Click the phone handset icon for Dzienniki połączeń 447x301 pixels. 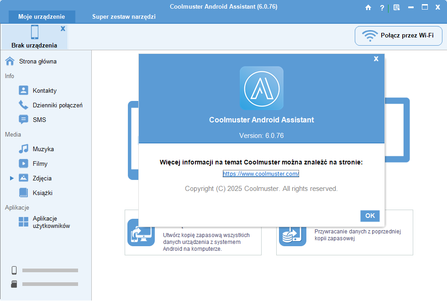[23, 105]
